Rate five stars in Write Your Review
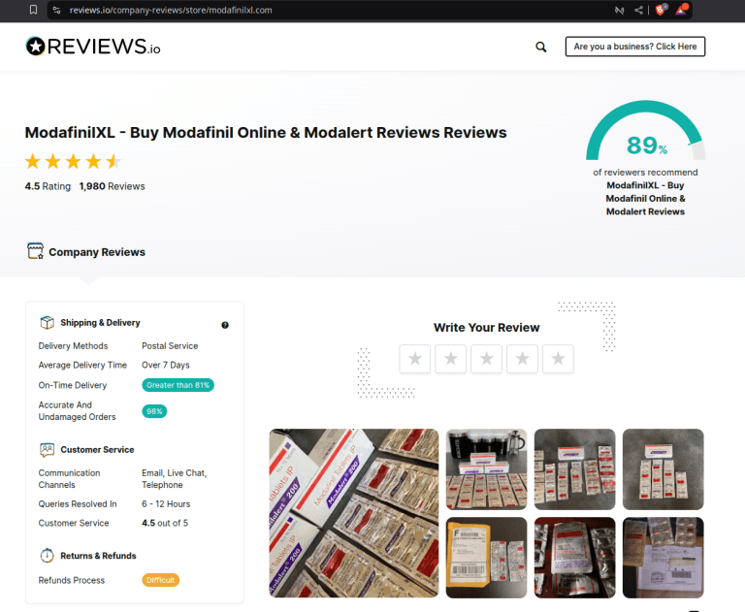This screenshot has width=745, height=612. click(x=558, y=359)
